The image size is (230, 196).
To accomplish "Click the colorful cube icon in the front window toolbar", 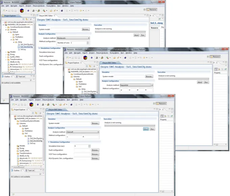I will point(31,104).
